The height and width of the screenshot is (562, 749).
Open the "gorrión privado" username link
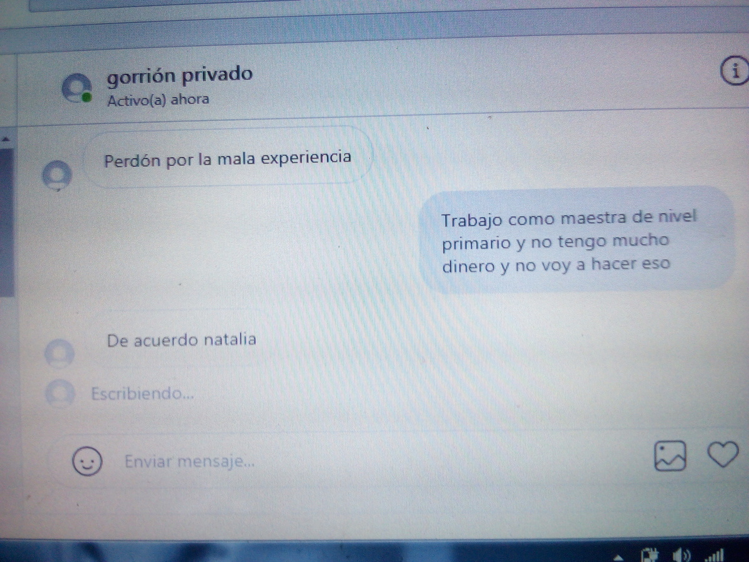[x=180, y=76]
